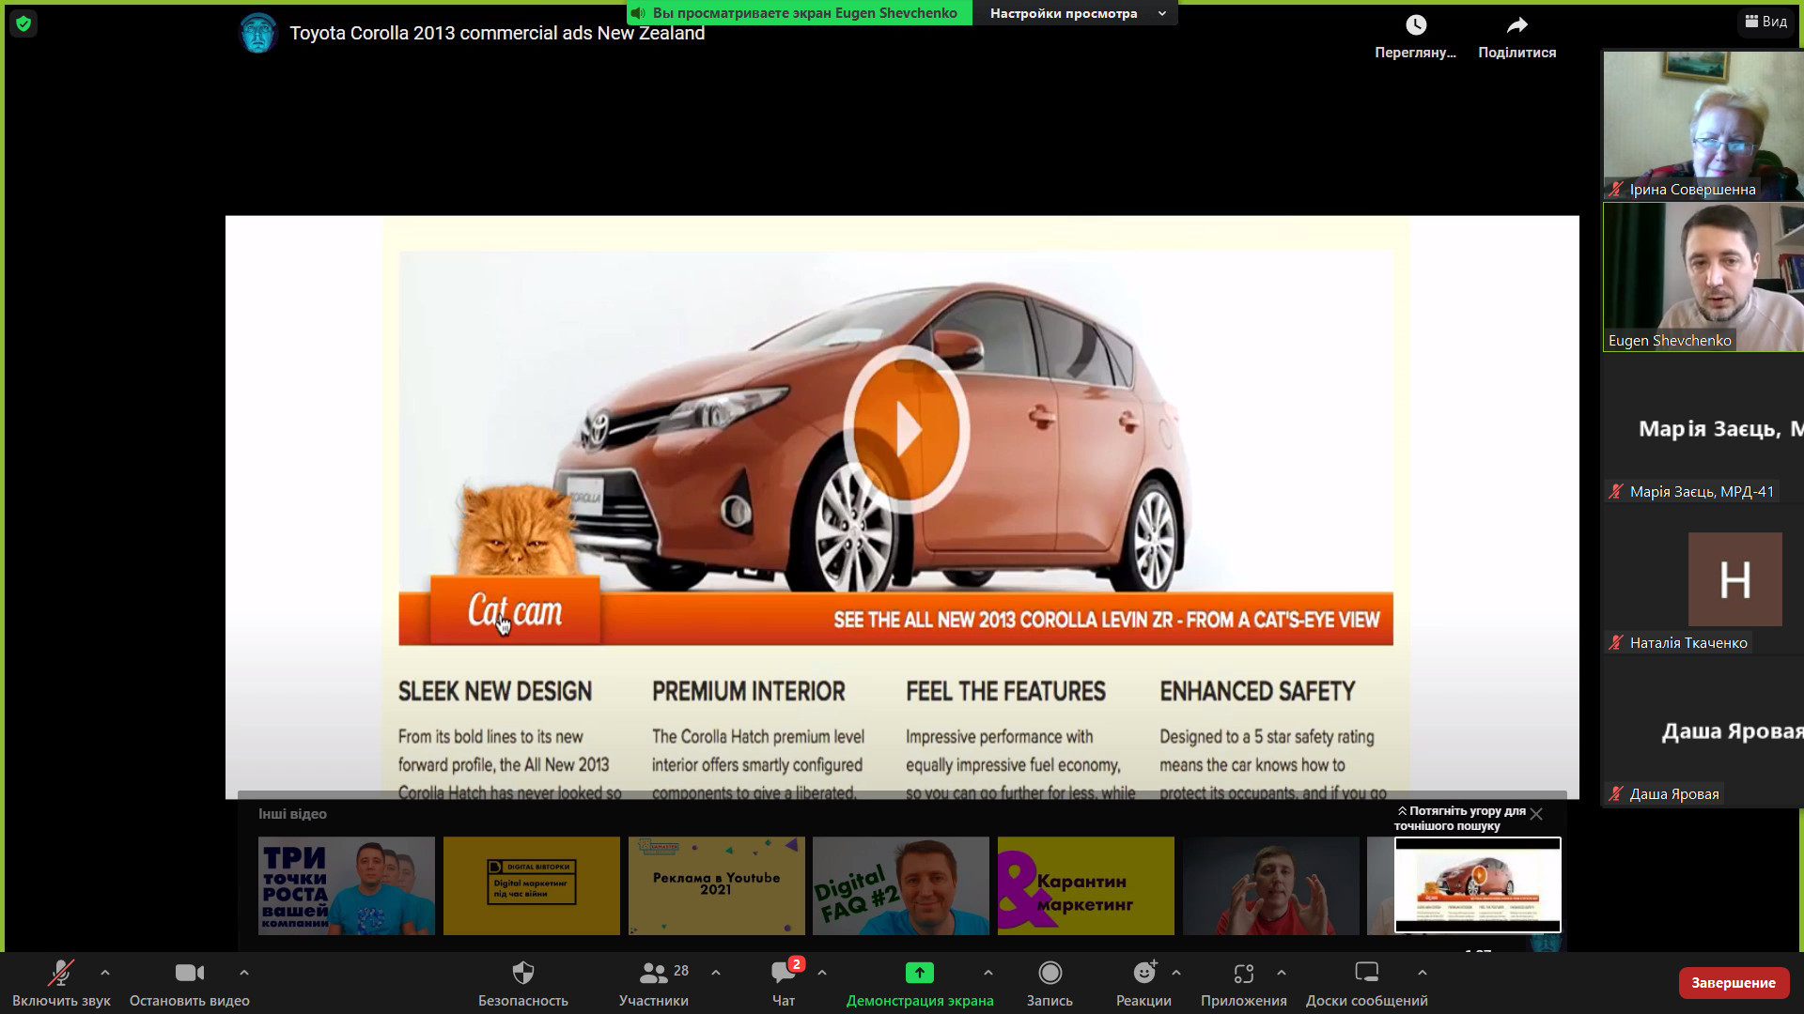The image size is (1804, 1014).
Task: Click ENHANCED SAFETY heading
Action: pos(1257,692)
